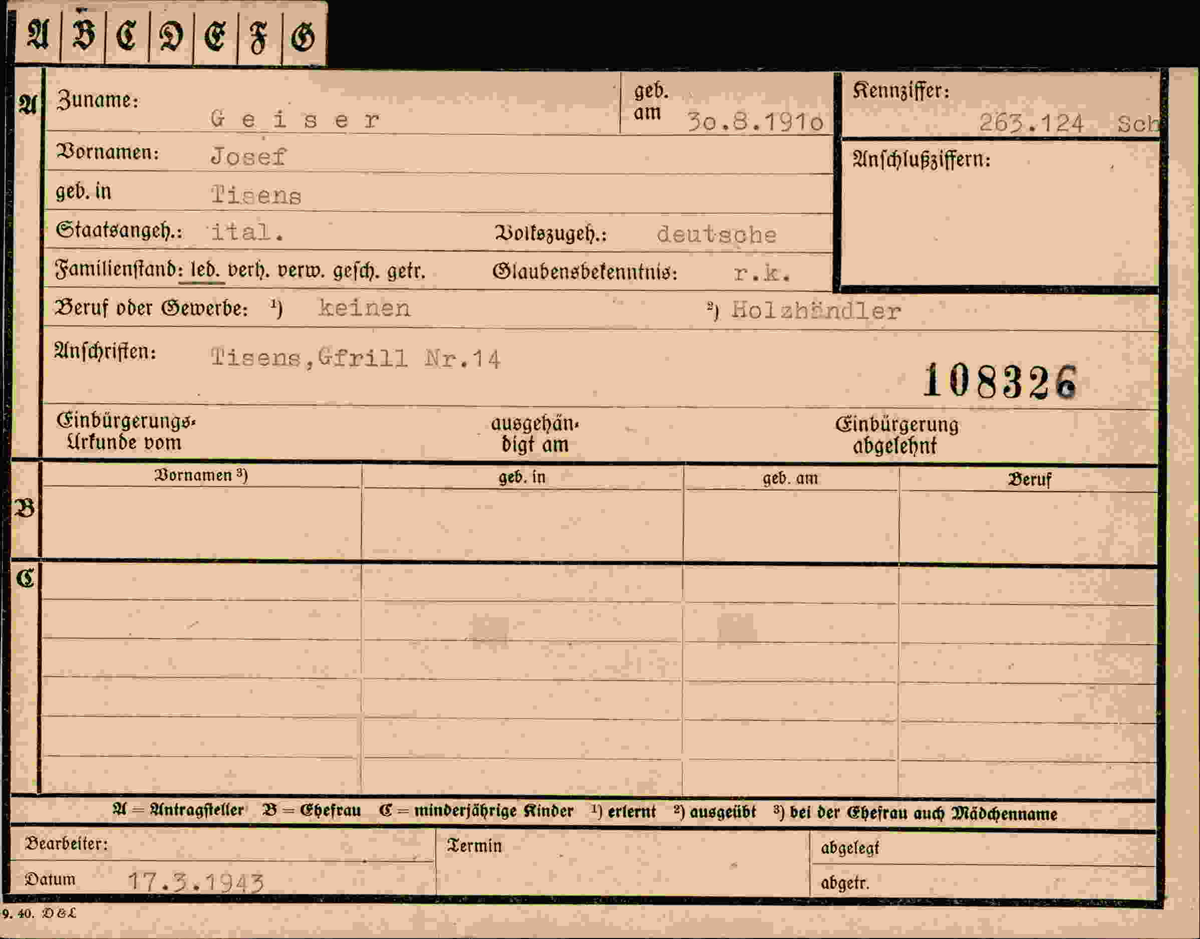The height and width of the screenshot is (939, 1200).
Task: Click footnote '3) bei der Ehefrau auch Mädchenname'
Action: [916, 813]
